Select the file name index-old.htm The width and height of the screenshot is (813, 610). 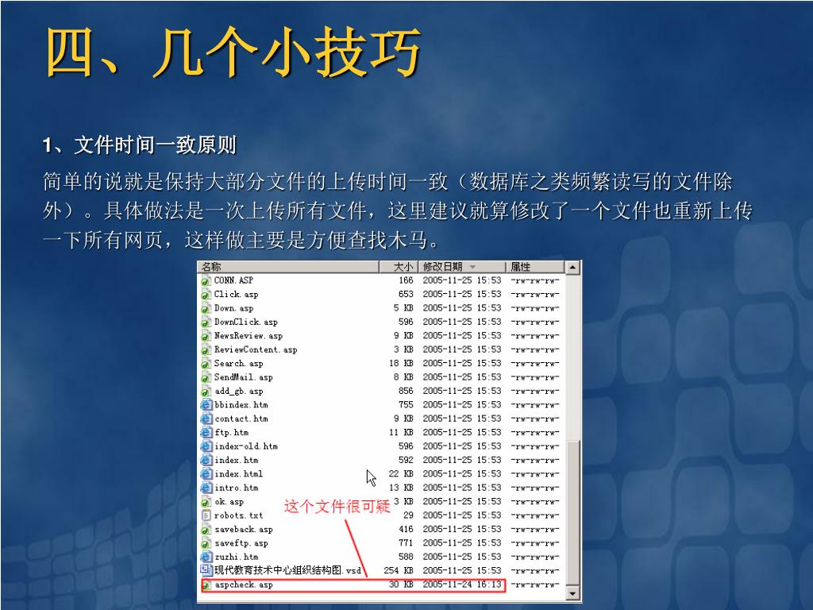pos(246,446)
